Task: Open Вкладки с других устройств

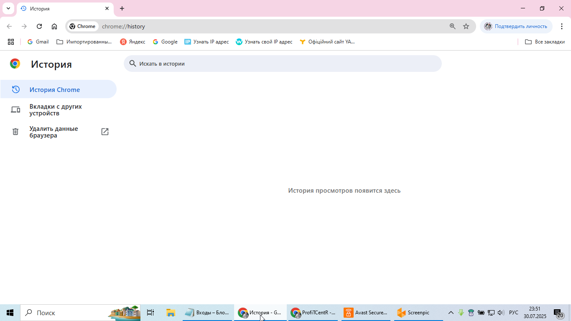Action: (58, 110)
